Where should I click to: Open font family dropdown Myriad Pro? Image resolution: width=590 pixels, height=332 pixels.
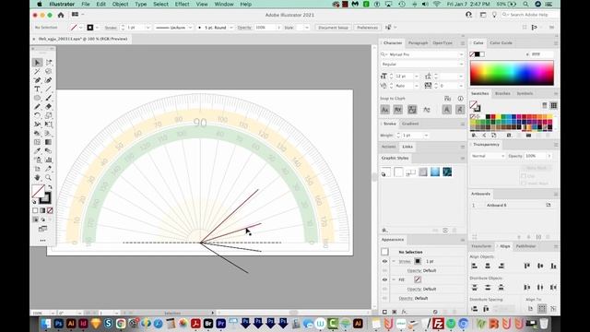click(x=461, y=54)
